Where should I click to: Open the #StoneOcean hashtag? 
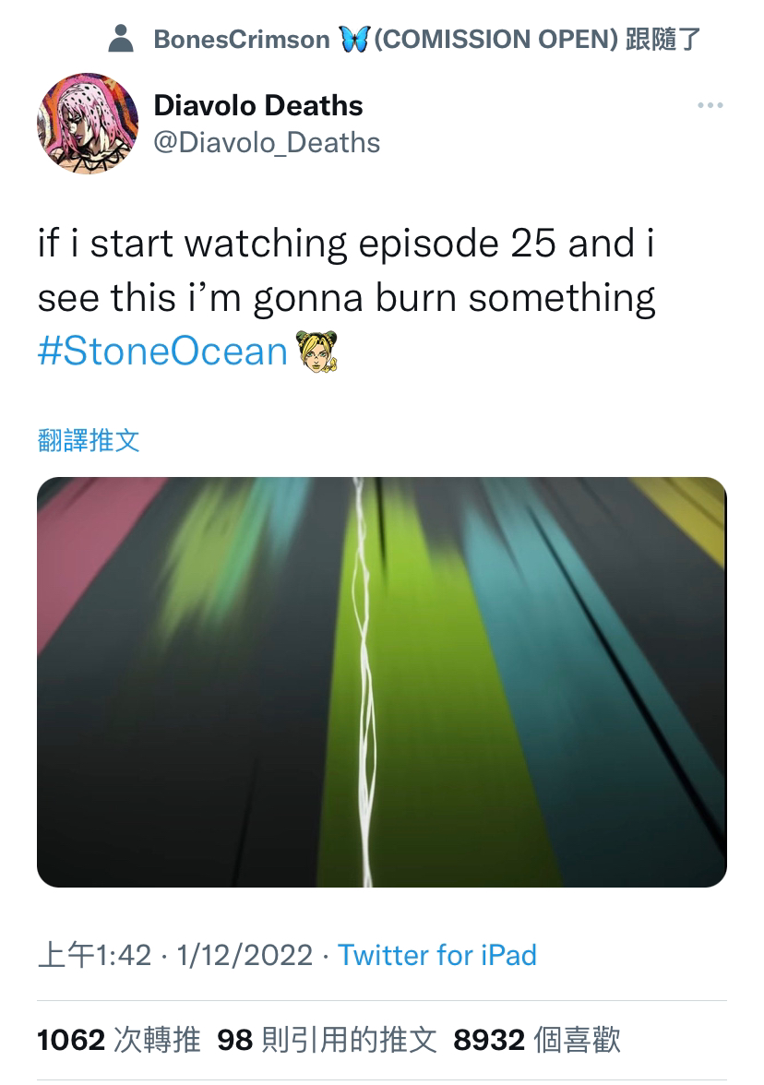tap(162, 351)
